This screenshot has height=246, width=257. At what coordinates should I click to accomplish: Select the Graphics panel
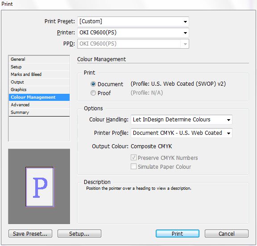[x=39, y=90]
